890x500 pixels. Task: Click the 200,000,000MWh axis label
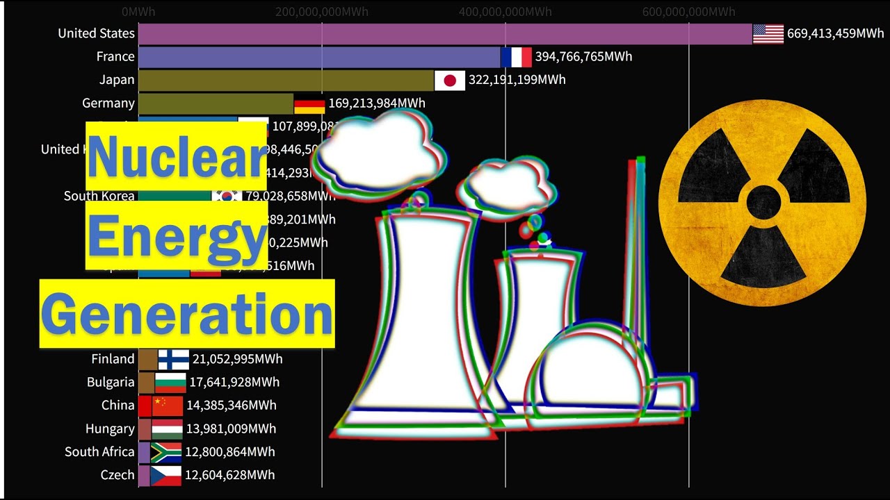(x=322, y=12)
